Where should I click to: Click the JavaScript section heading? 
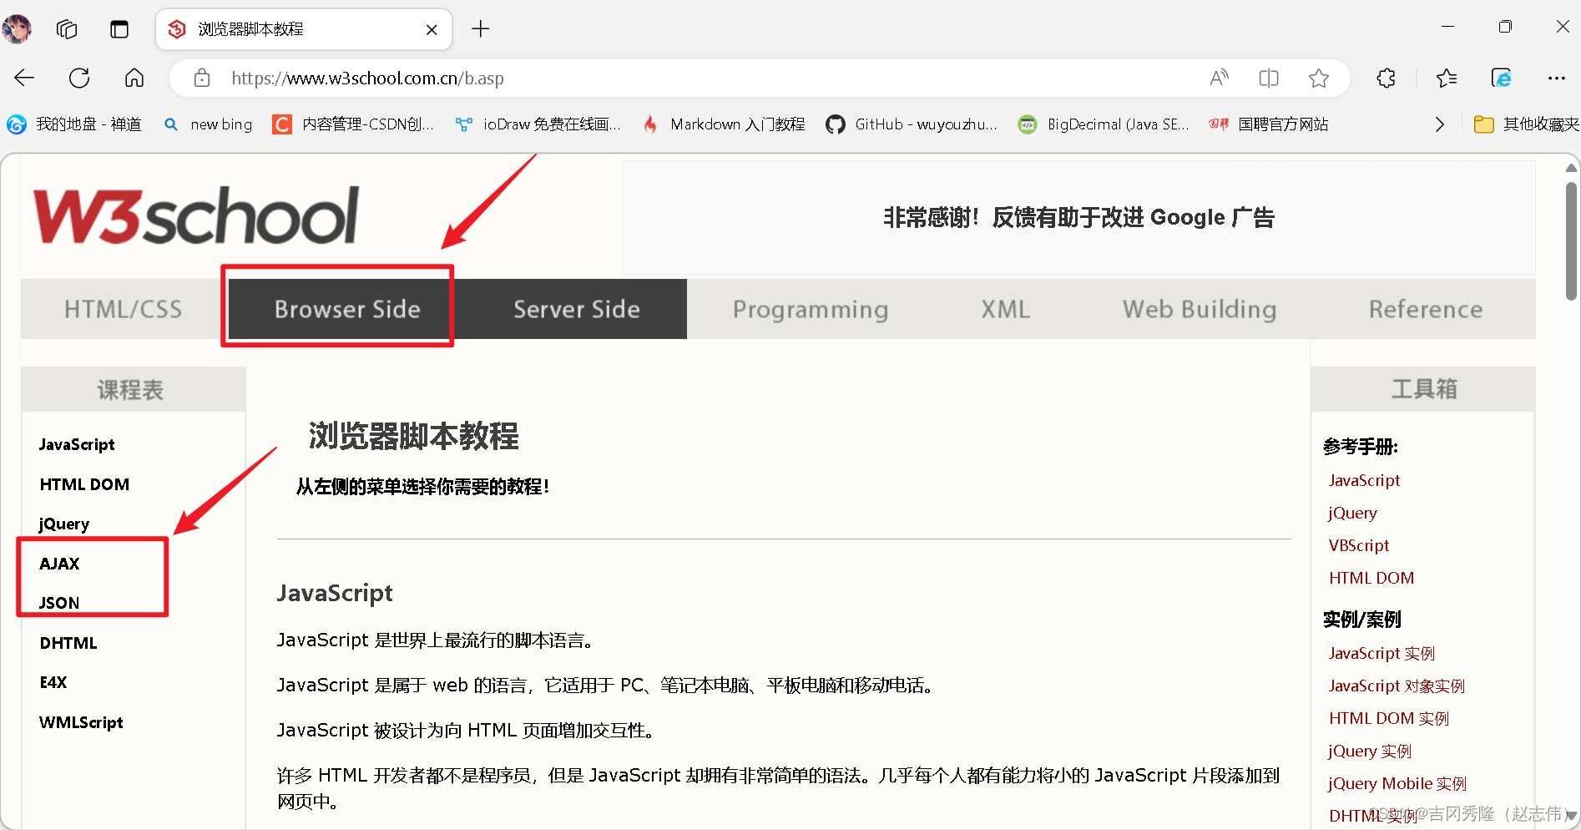point(335,593)
